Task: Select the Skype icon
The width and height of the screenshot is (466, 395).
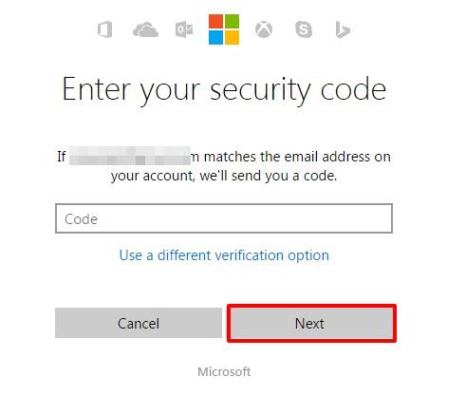Action: click(x=304, y=29)
